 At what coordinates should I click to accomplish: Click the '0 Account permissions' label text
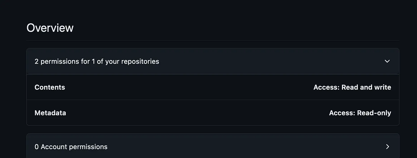[71, 147]
